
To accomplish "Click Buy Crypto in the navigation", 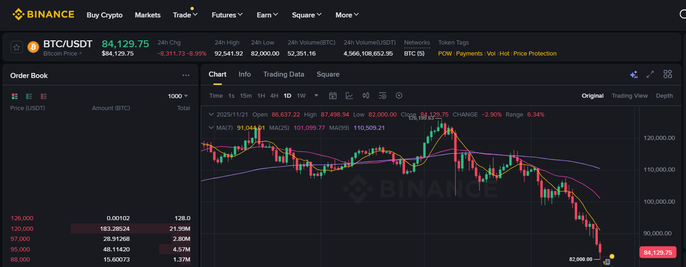I will point(104,15).
